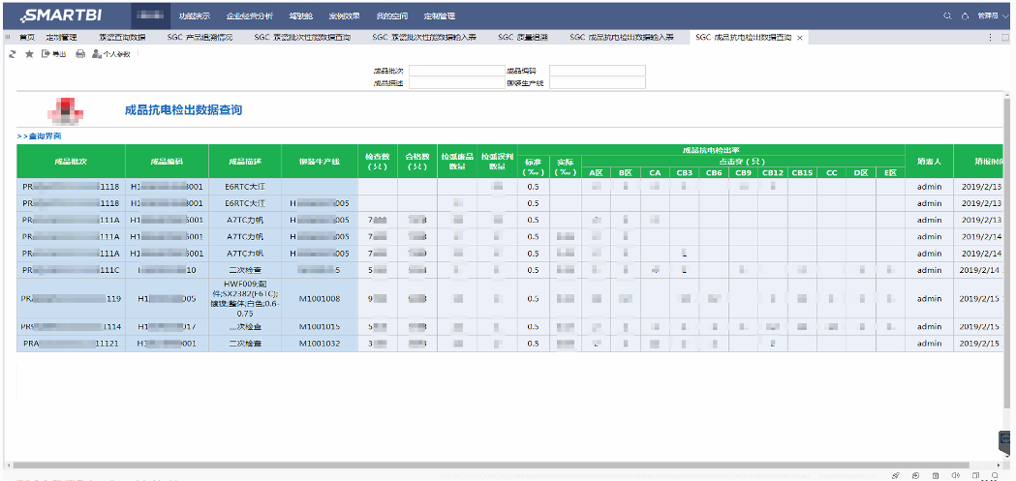Click the 标准(‰) column header
Image resolution: width=1016 pixels, height=481 pixels.
pos(534,166)
